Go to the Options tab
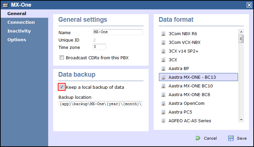This screenshot has height=147, width=254. pyautogui.click(x=17, y=40)
